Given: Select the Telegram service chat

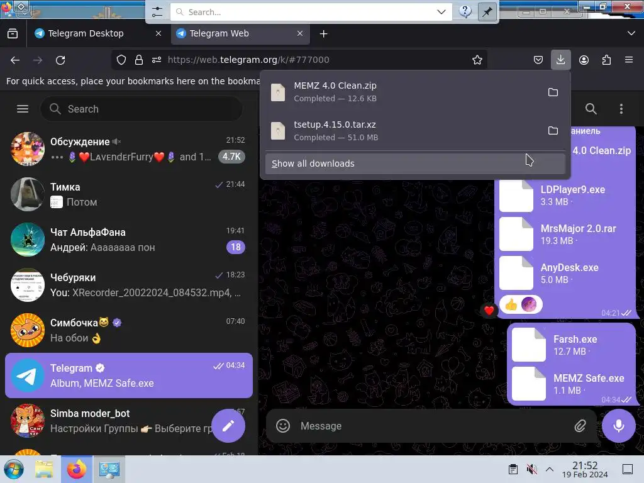Looking at the screenshot, I should click(x=128, y=375).
